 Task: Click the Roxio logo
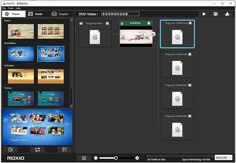tap(16, 158)
